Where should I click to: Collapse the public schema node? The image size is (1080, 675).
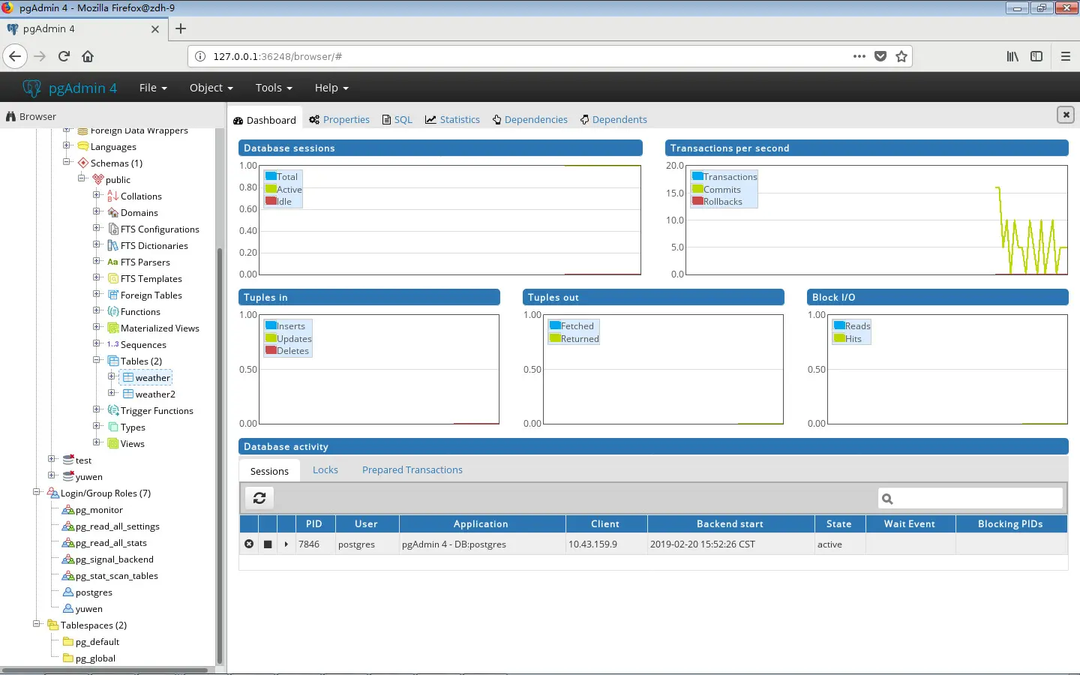point(82,178)
